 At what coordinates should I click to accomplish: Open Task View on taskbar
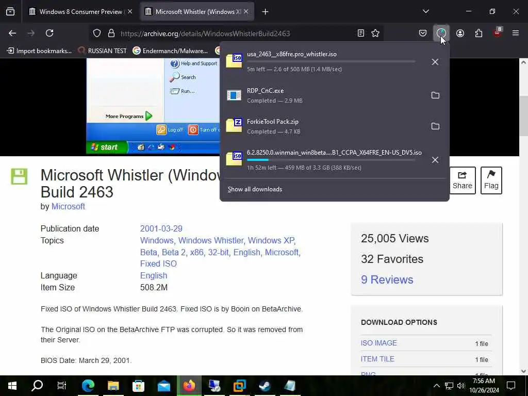point(62,386)
